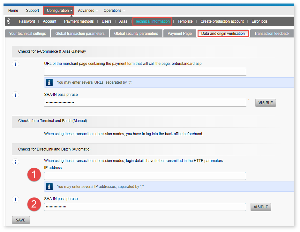Viewport: 300px width, 232px height.
Task: Select Payment methods in submenu
Action: 79,21
